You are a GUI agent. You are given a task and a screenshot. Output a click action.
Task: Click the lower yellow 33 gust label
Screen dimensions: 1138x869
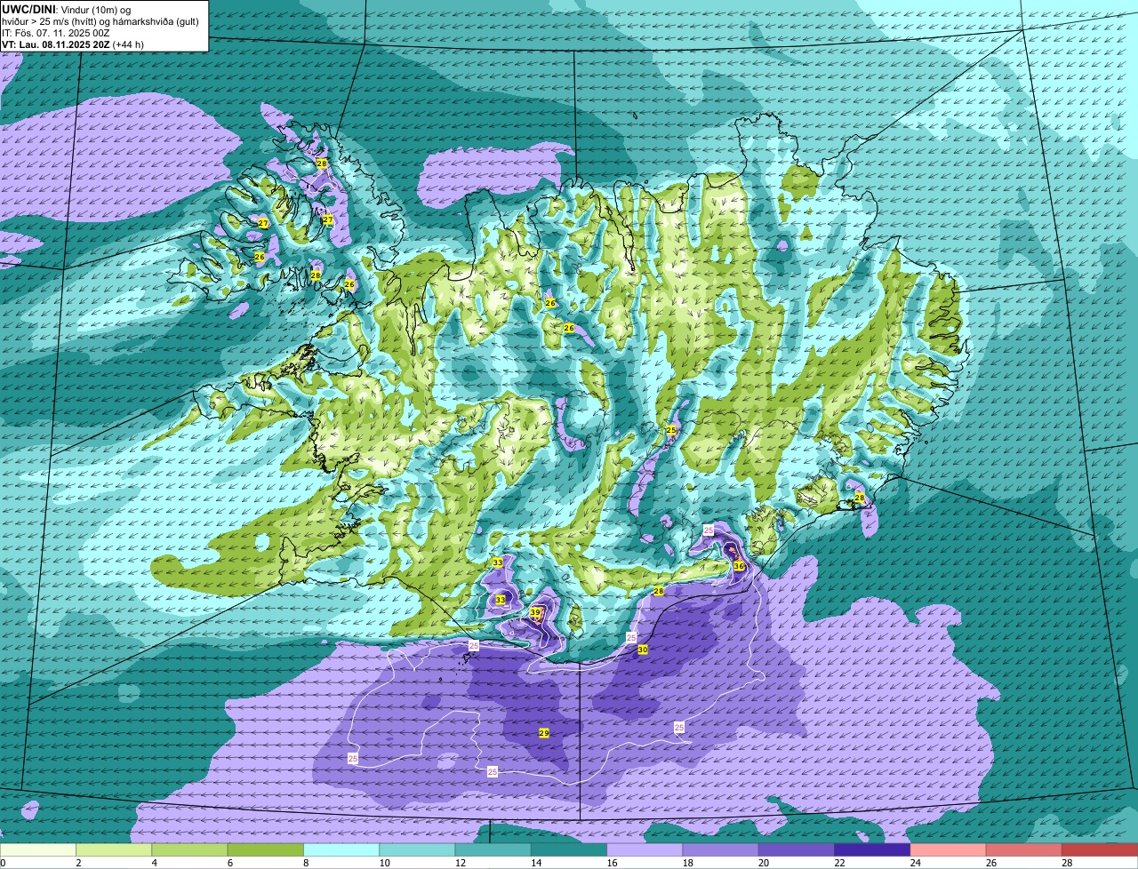click(501, 600)
